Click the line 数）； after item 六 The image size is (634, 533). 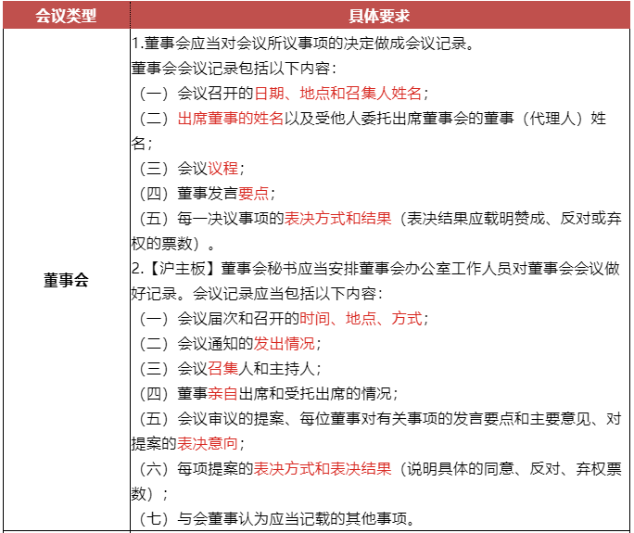tap(149, 494)
